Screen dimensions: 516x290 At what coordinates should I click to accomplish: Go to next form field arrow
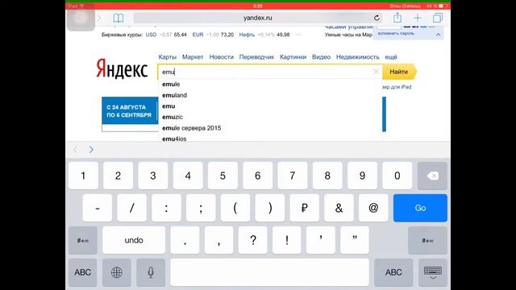[91, 150]
